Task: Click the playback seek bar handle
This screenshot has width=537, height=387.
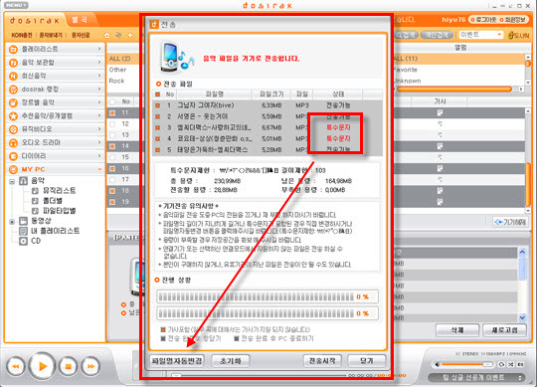Action: (x=176, y=376)
